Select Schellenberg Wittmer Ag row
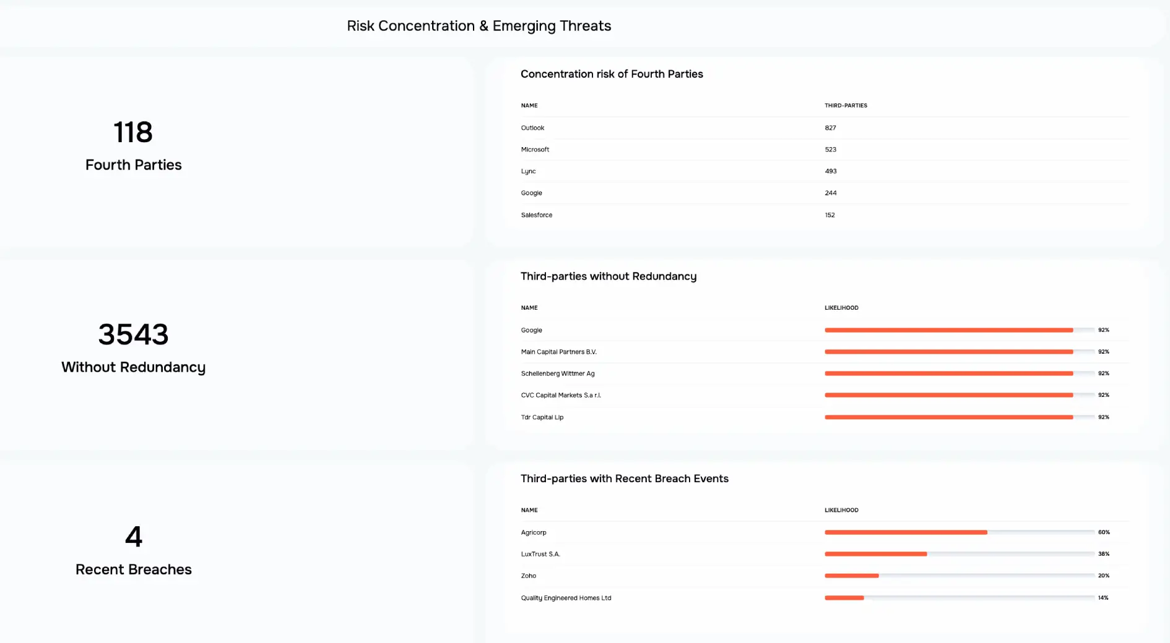Image resolution: width=1170 pixels, height=643 pixels. (x=557, y=373)
